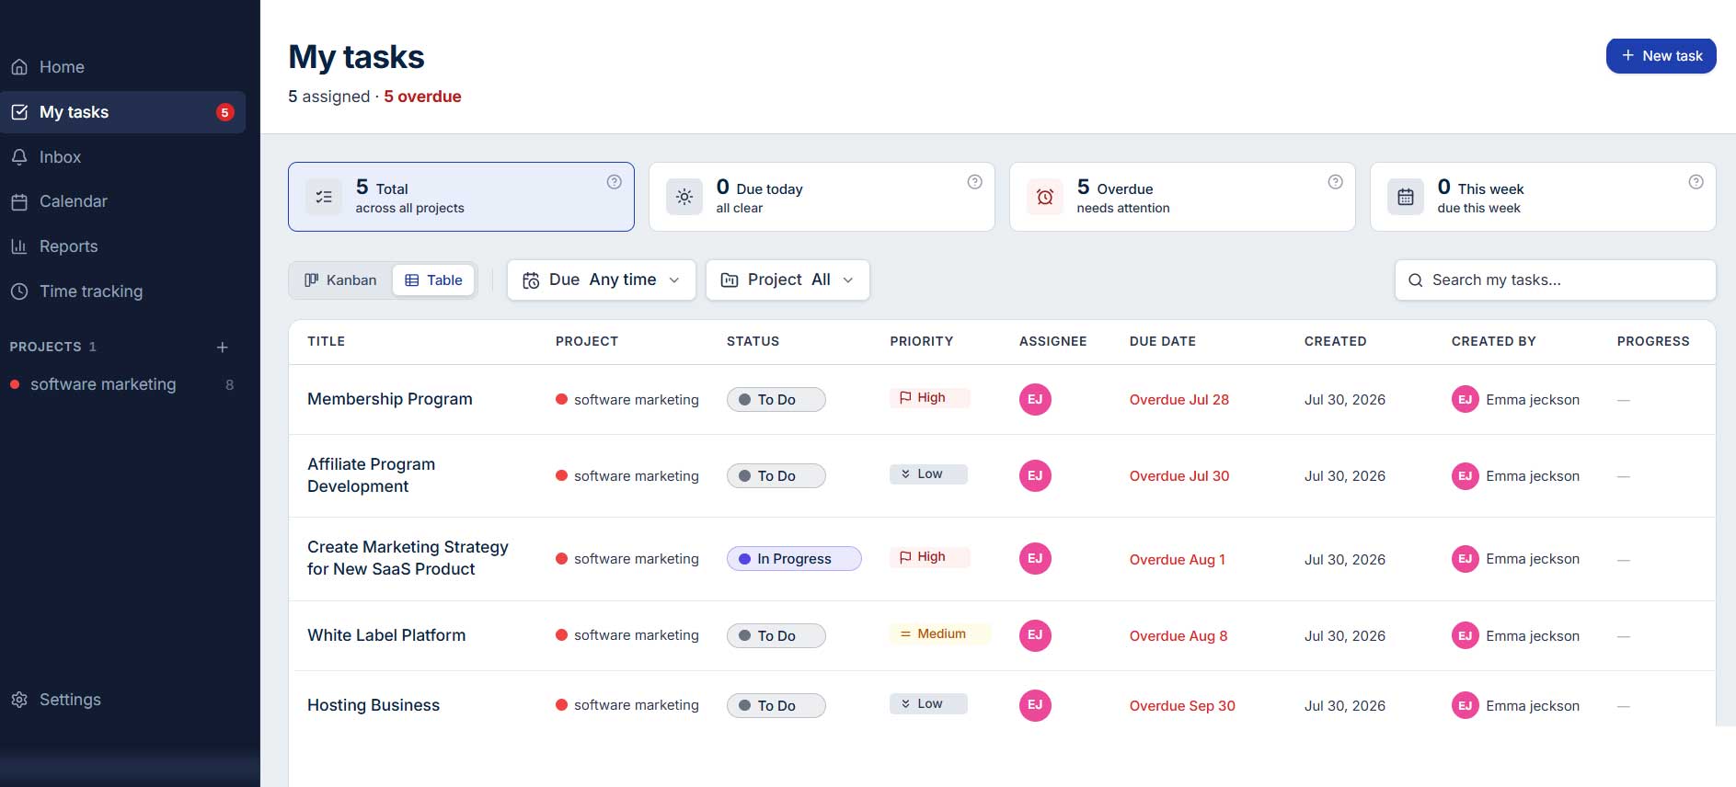Change the In Progress status pill
Viewport: 1736px width, 787px height.
[794, 559]
